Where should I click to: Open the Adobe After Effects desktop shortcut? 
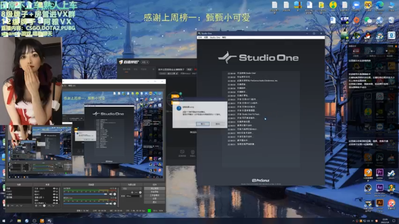[x=380, y=188]
